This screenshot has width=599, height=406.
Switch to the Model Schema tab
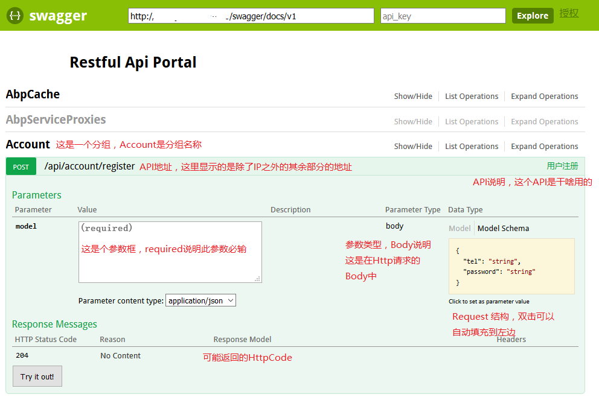pos(503,228)
